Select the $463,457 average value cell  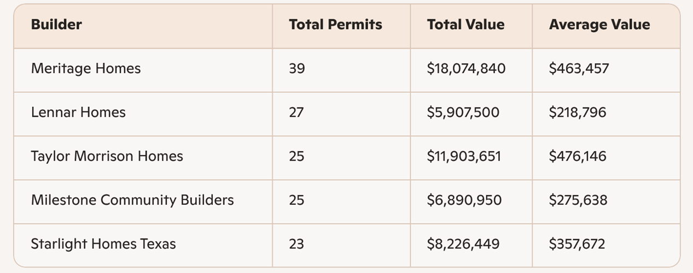click(579, 69)
